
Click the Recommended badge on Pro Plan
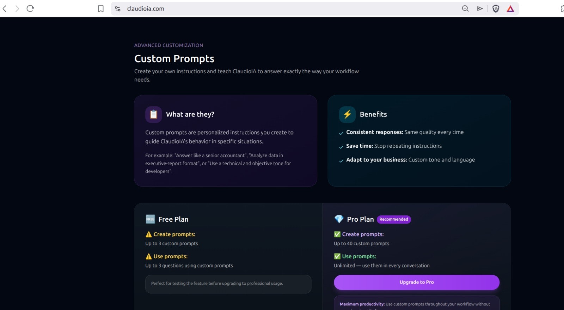pyautogui.click(x=394, y=219)
